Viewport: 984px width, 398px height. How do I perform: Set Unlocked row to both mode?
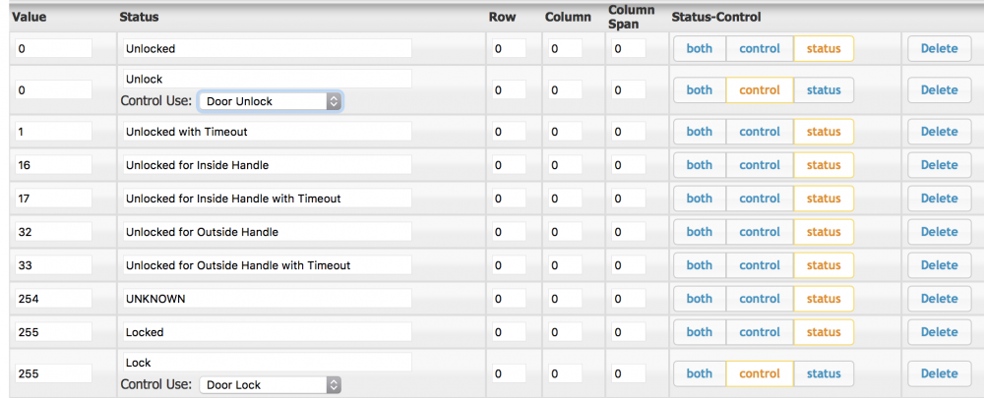pos(700,48)
